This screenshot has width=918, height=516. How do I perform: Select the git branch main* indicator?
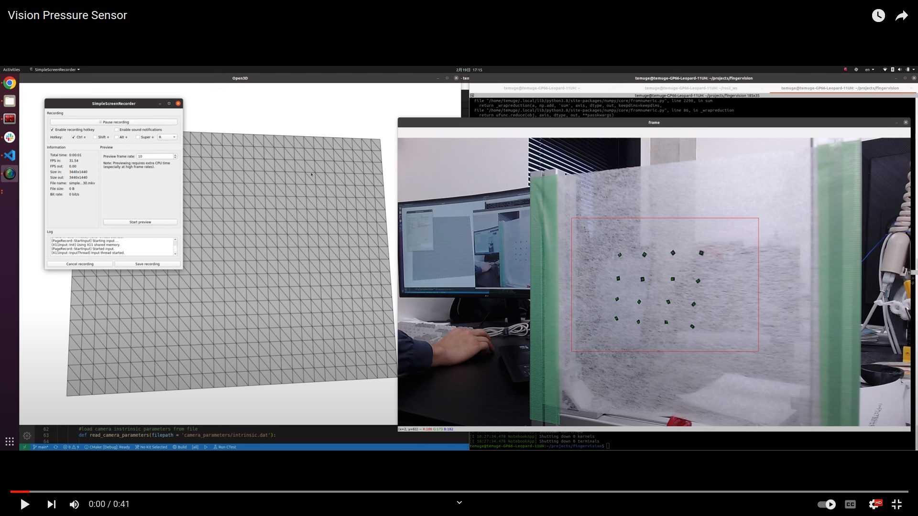(x=42, y=447)
